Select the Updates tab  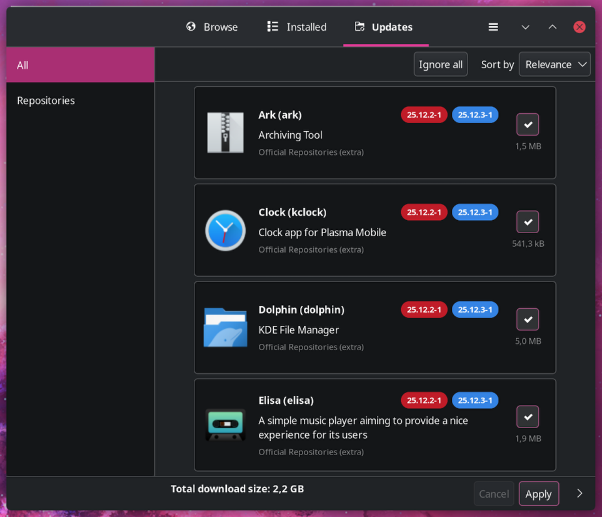click(384, 27)
